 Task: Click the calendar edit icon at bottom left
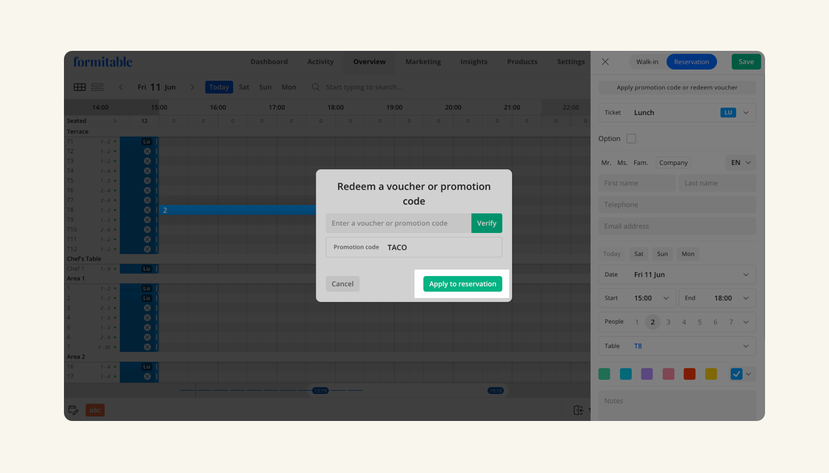(x=73, y=410)
